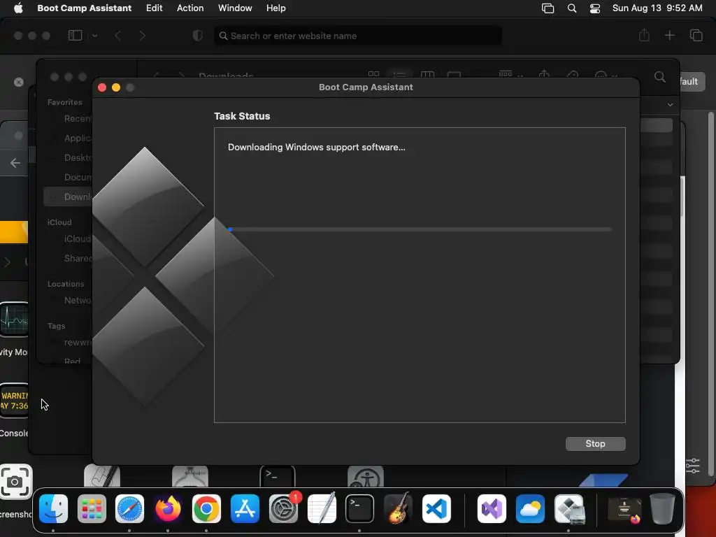Open Finder from the Dock
The image size is (716, 537).
[53, 509]
